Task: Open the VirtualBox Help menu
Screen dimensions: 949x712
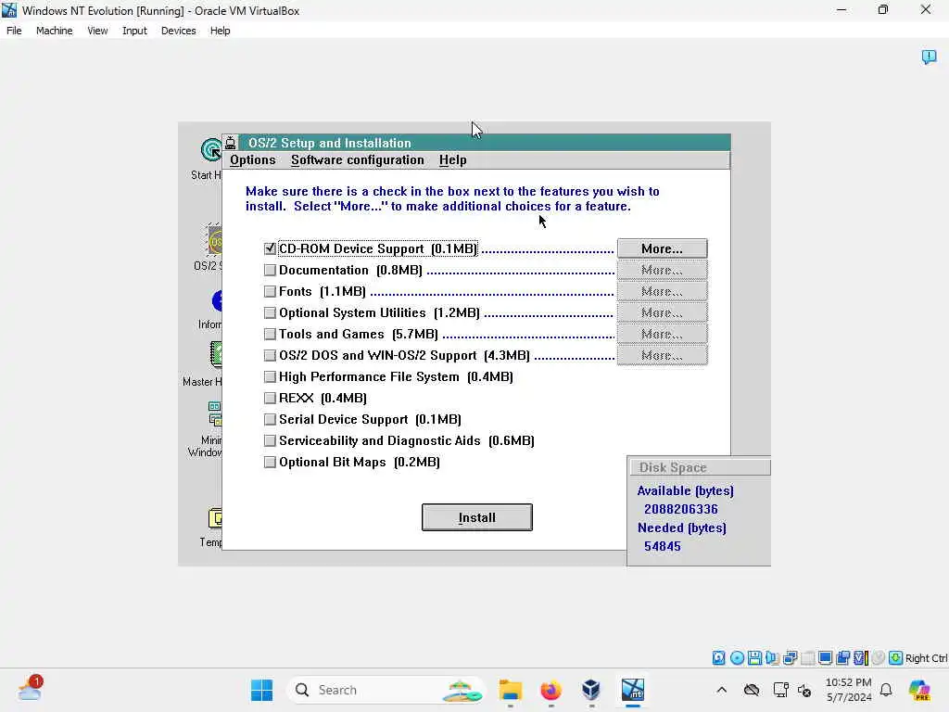Action: (x=220, y=31)
